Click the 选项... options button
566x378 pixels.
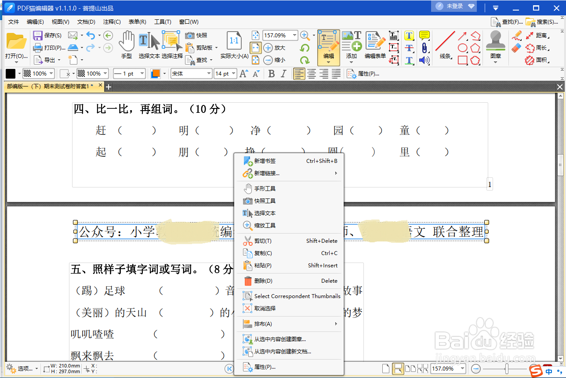(x=21, y=369)
